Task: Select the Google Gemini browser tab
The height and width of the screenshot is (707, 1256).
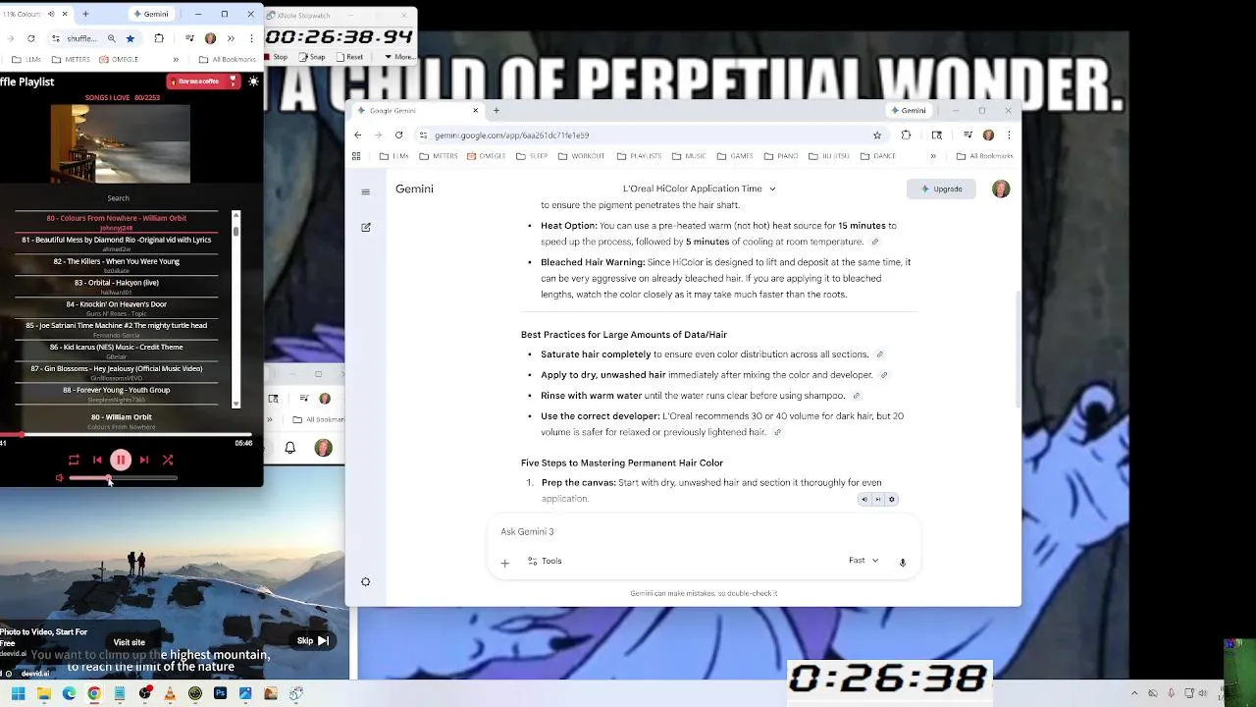Action: coord(417,110)
